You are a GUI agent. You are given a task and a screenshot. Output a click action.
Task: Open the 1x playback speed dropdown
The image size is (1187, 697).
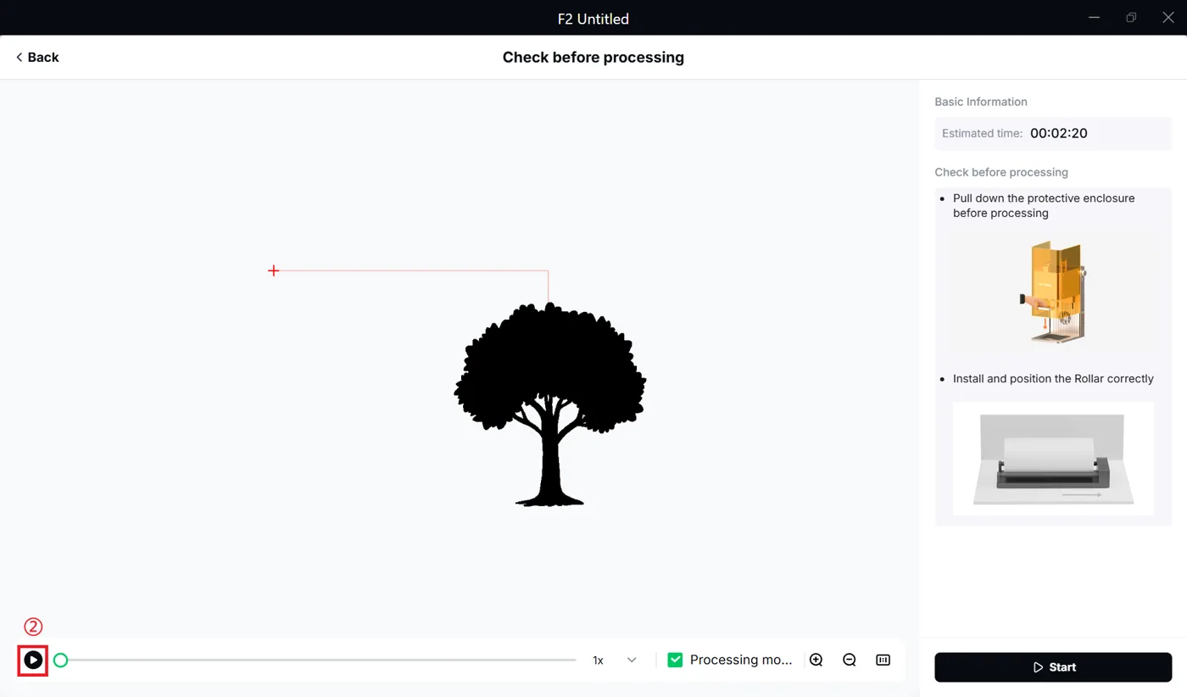pyautogui.click(x=615, y=660)
